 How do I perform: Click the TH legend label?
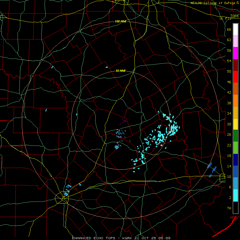[229, 208]
